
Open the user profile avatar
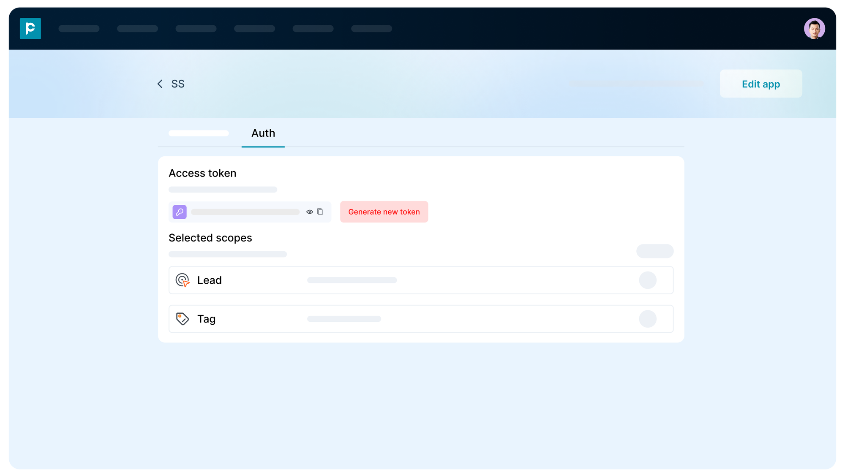pyautogui.click(x=815, y=28)
